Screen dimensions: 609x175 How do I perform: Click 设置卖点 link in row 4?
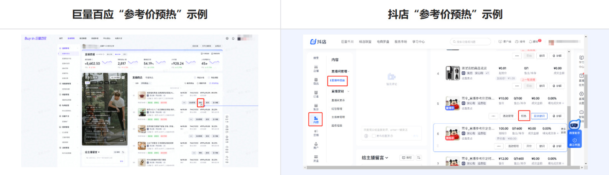(x=467, y=78)
